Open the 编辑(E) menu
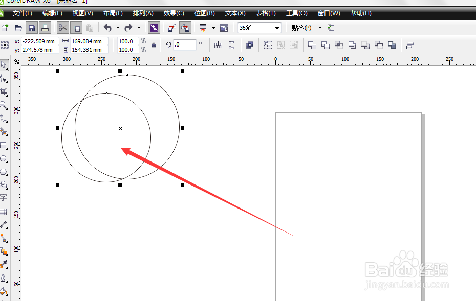The width and height of the screenshot is (476, 301). (52, 13)
